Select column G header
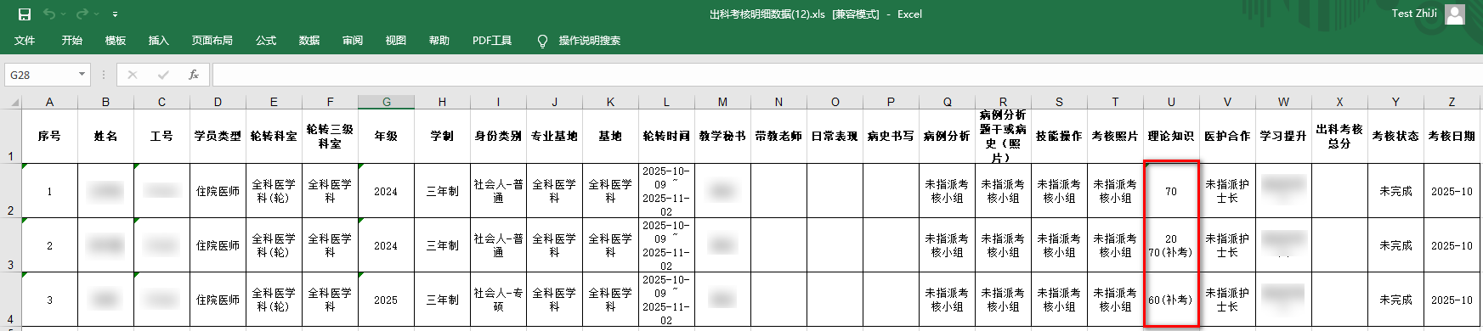The width and height of the screenshot is (1483, 331). pyautogui.click(x=386, y=102)
